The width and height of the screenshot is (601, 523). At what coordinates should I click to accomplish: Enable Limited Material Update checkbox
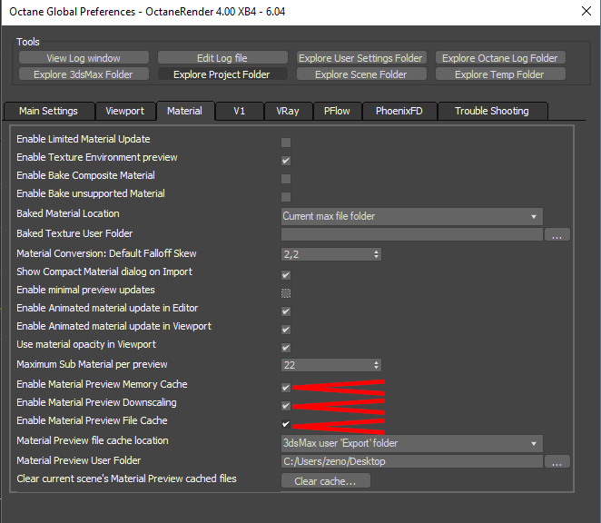pyautogui.click(x=286, y=143)
